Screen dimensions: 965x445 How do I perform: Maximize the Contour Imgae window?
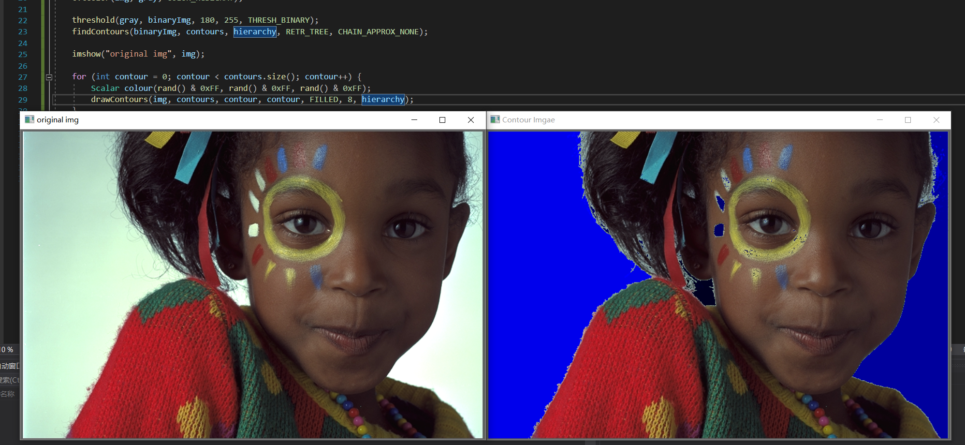[x=908, y=120]
